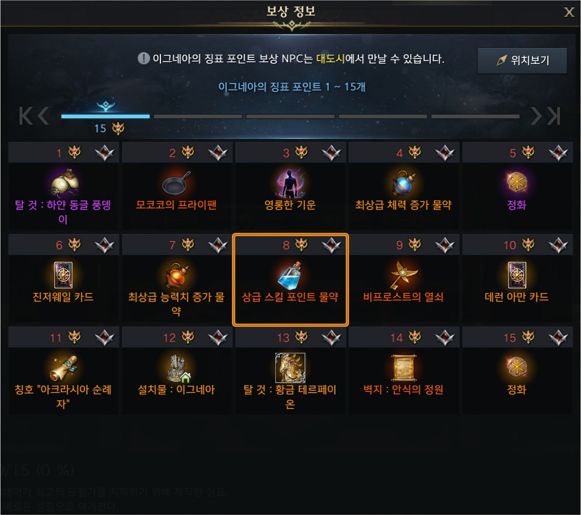Click the Mokoko frying pan icon
The width and height of the screenshot is (581, 515).
[177, 182]
